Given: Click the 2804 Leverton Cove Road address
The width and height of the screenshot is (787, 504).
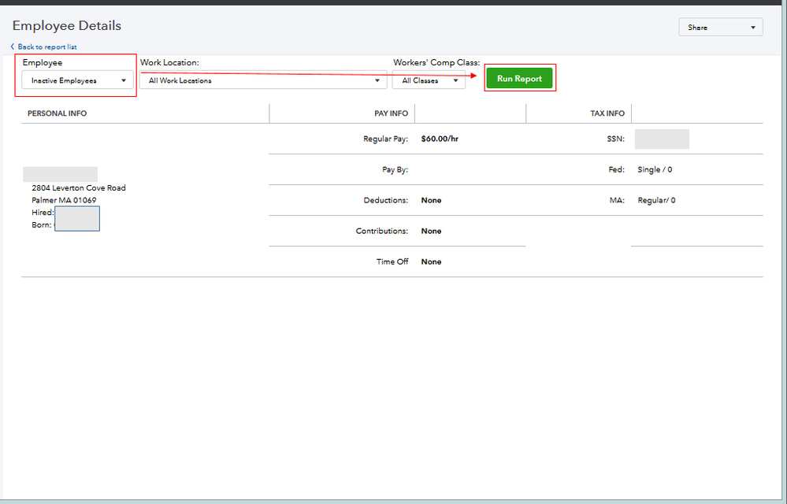Looking at the screenshot, I should point(79,187).
